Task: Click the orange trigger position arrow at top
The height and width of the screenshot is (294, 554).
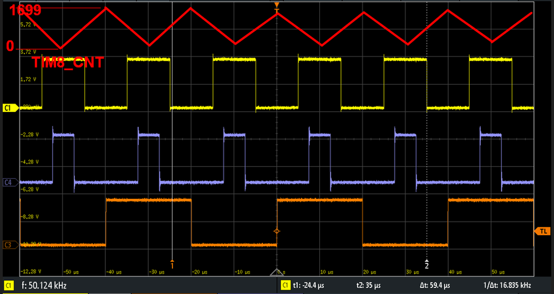Action: (x=277, y=6)
